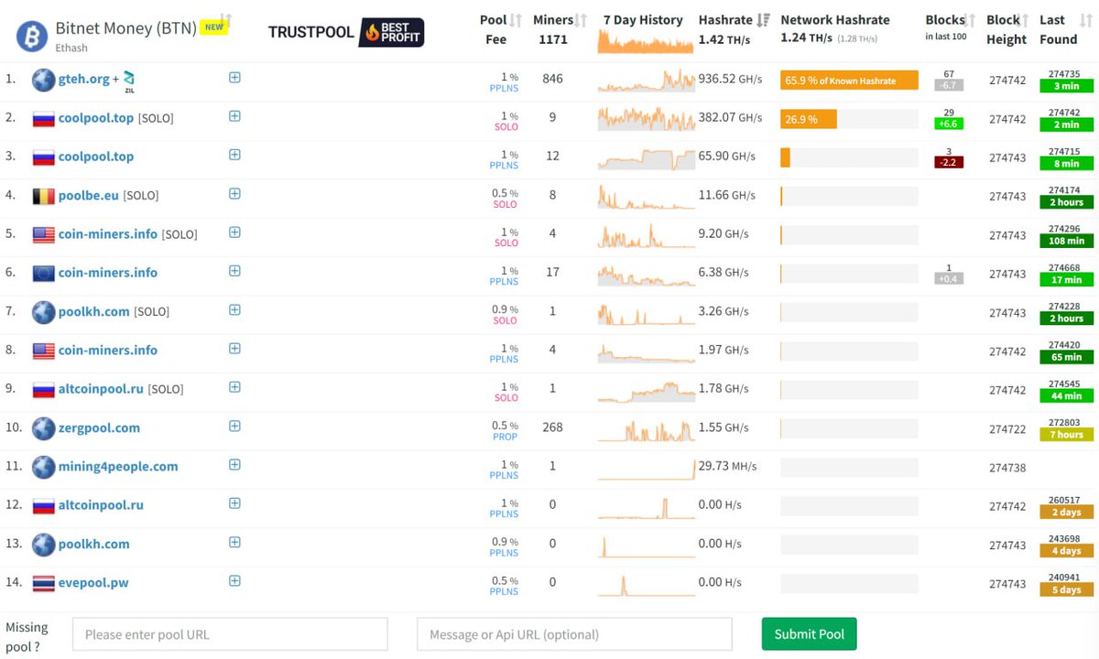This screenshot has width=1099, height=659.
Task: Sort by coin name using the arrows beside the NEW badge
Action: pos(226,18)
